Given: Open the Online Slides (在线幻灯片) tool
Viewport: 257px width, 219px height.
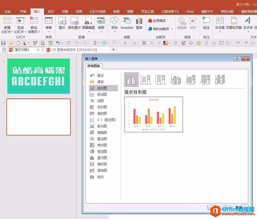Looking at the screenshot, I should pyautogui.click(x=21, y=21).
